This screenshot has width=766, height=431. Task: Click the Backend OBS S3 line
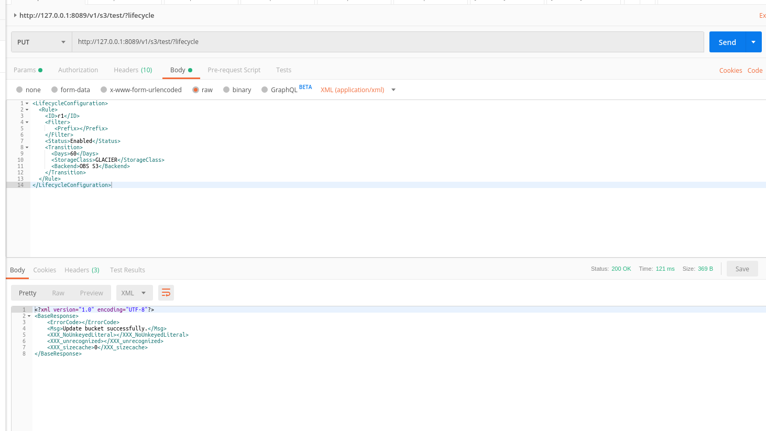click(91, 166)
